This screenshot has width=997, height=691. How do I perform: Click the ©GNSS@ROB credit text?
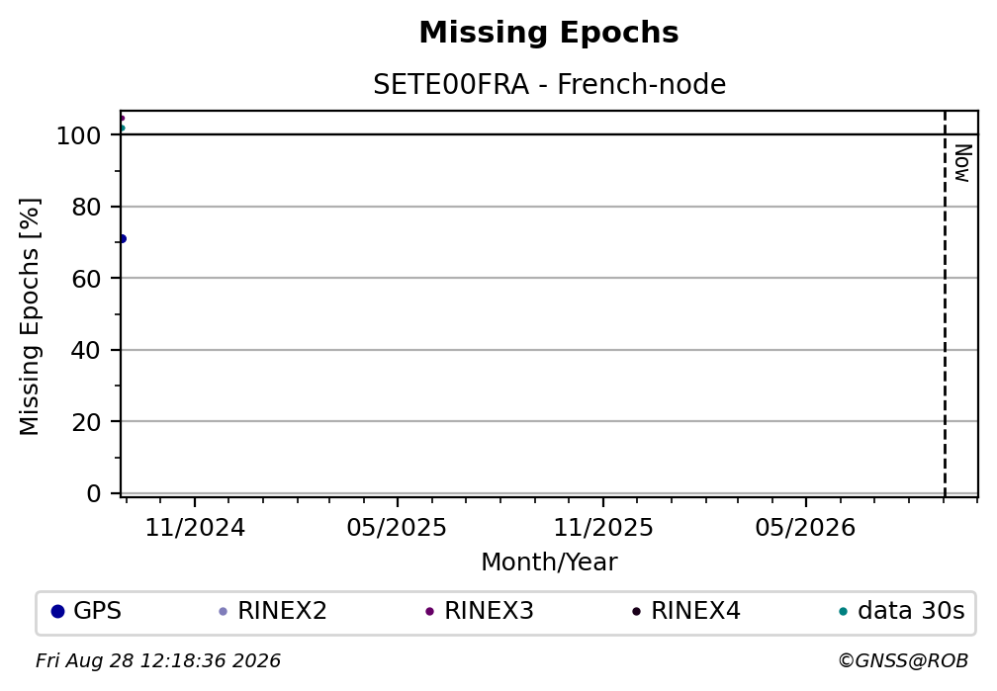pyautogui.click(x=903, y=661)
